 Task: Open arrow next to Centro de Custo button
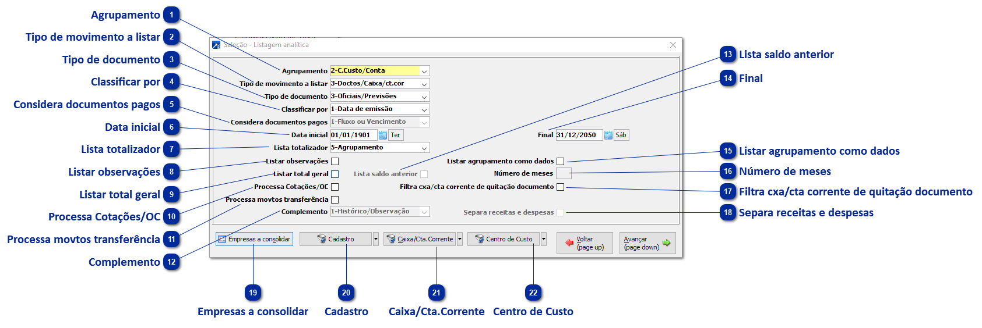tap(544, 239)
